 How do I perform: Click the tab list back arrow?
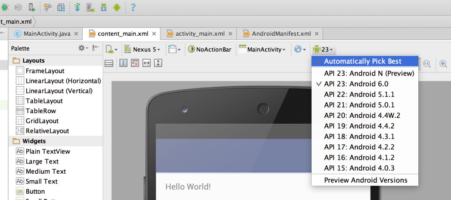tap(2, 33)
